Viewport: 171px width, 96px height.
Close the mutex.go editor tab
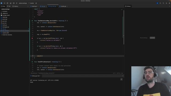[67, 6]
